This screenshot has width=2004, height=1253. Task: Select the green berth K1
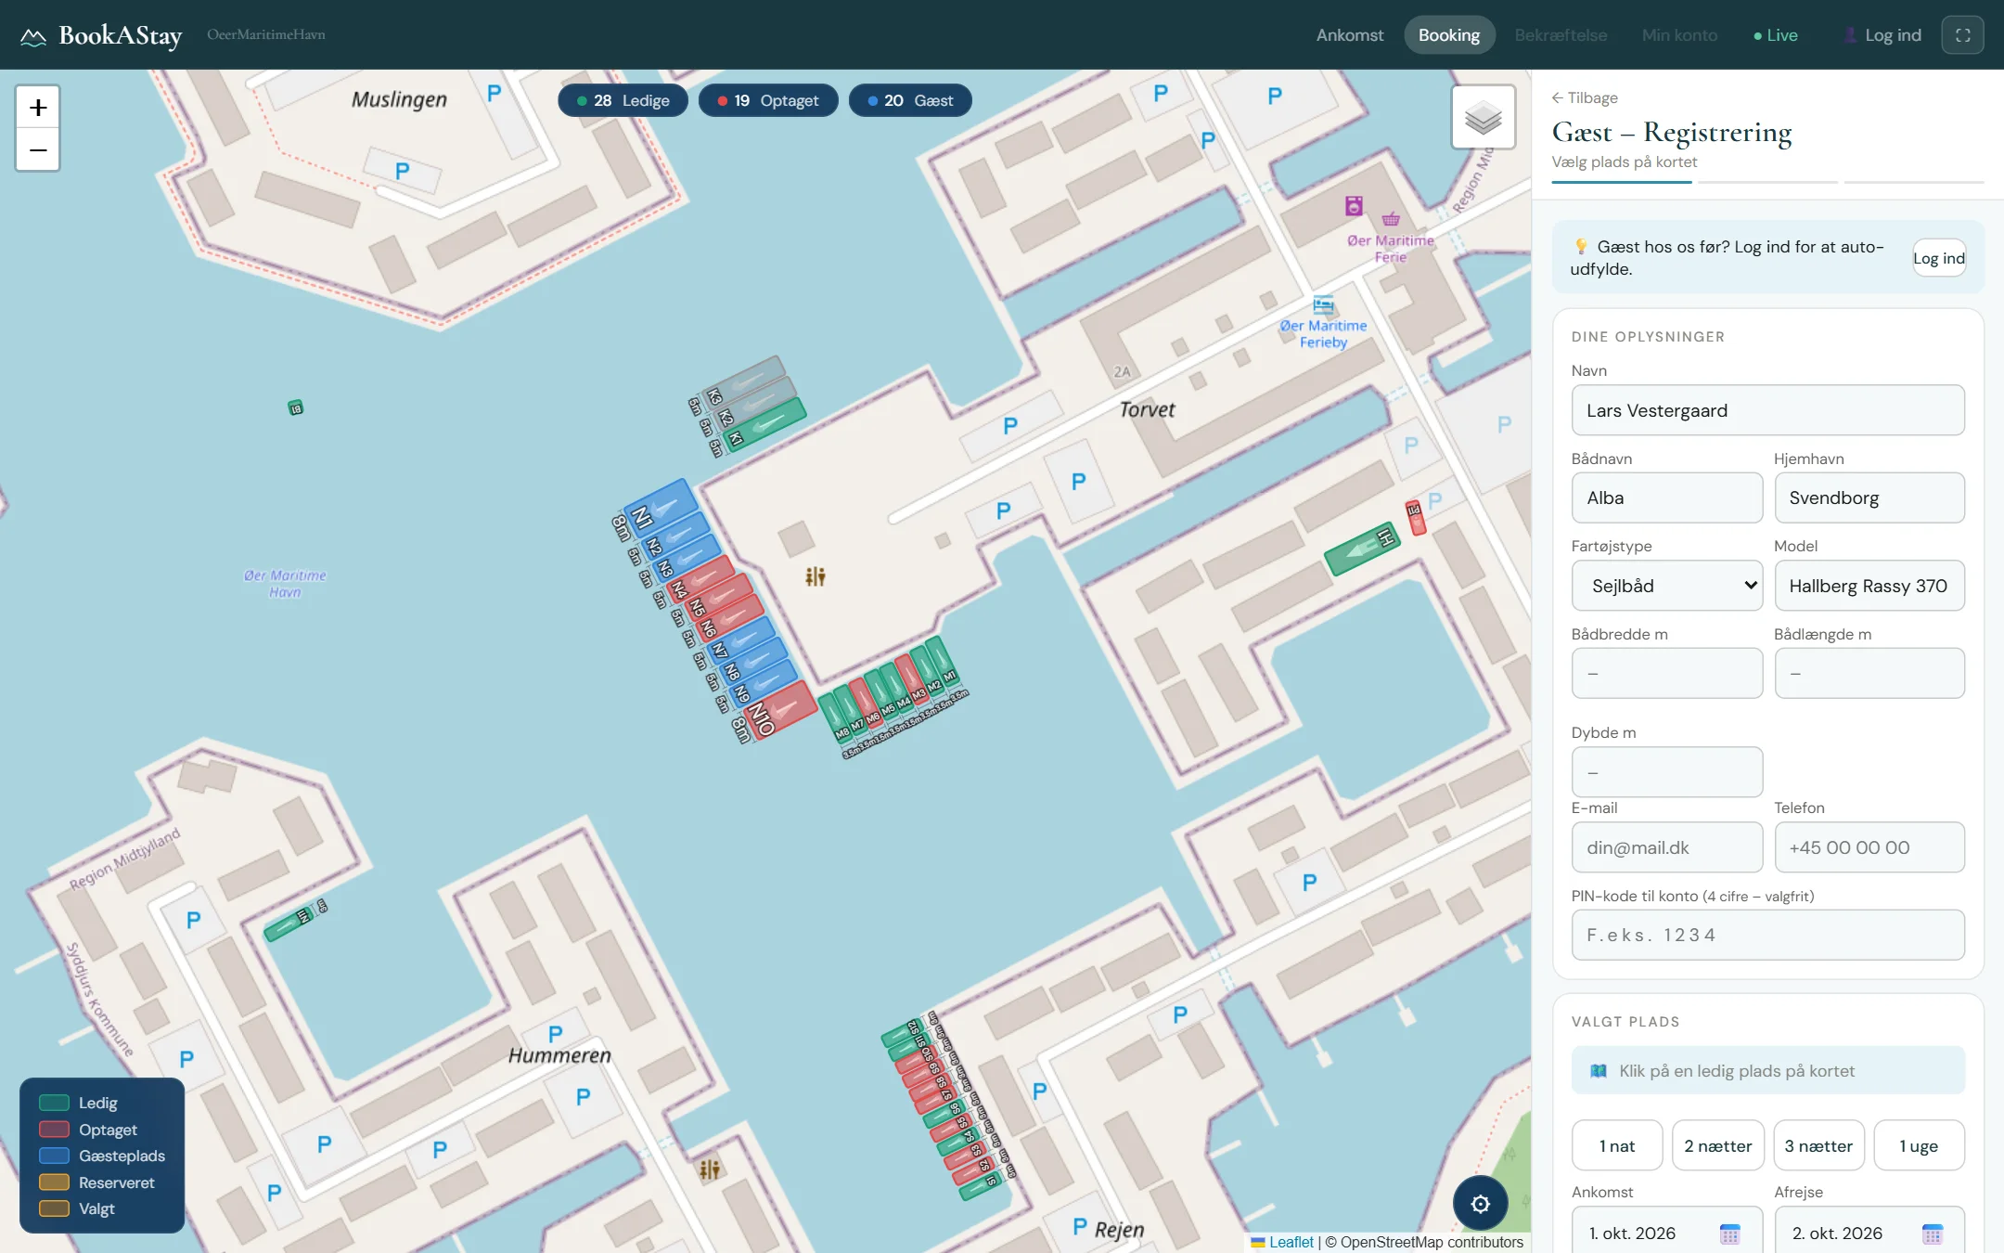click(766, 423)
